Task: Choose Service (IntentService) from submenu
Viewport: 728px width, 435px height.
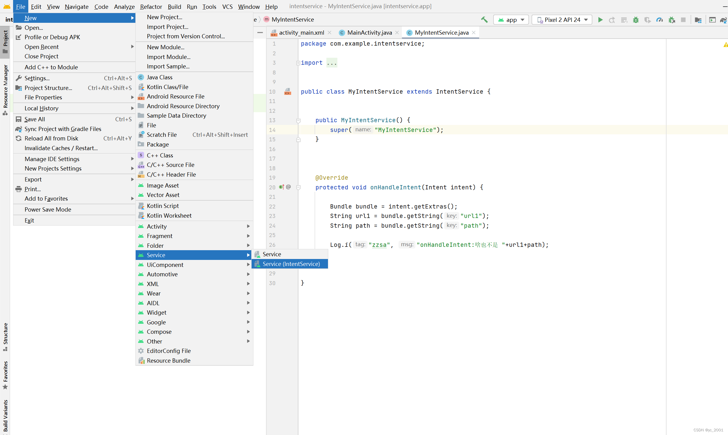Action: pos(291,264)
